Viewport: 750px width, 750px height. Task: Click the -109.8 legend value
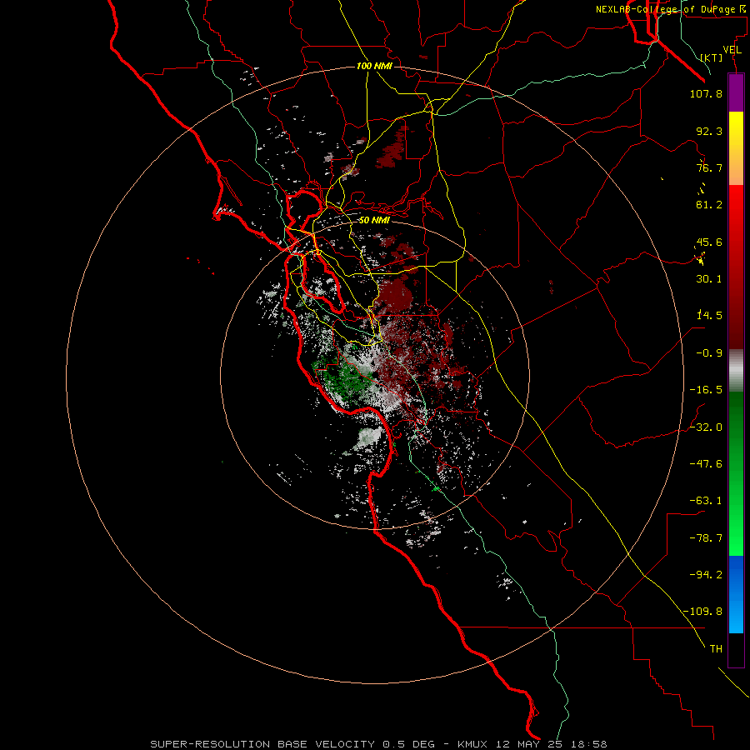[702, 612]
